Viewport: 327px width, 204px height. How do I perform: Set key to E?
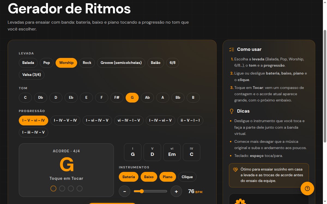click(86, 97)
